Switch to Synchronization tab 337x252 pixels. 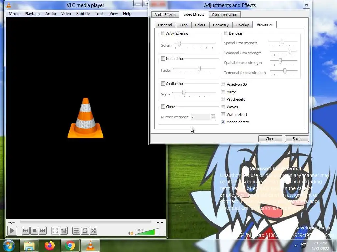tap(224, 14)
